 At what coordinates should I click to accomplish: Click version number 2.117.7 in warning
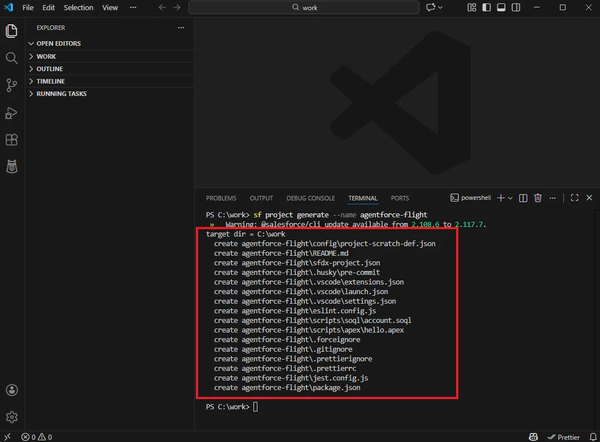[x=468, y=224]
